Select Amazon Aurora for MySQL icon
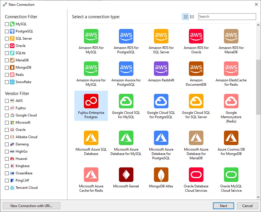This screenshot has width=261, height=212. 91,69
